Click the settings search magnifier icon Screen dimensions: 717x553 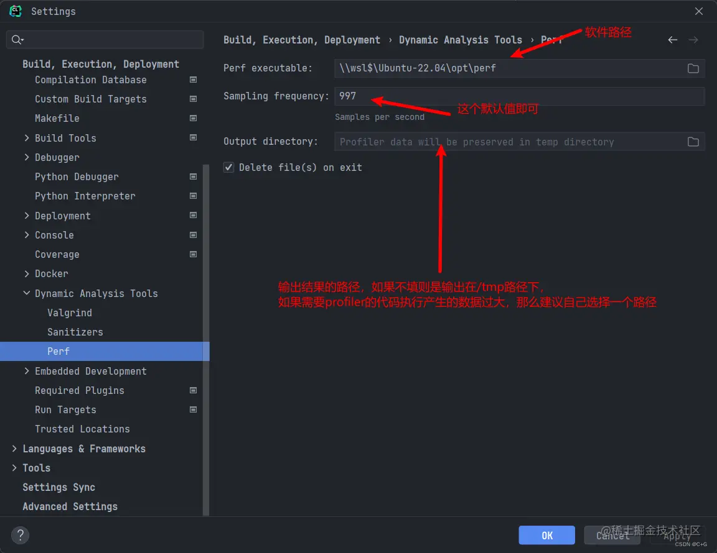click(17, 40)
